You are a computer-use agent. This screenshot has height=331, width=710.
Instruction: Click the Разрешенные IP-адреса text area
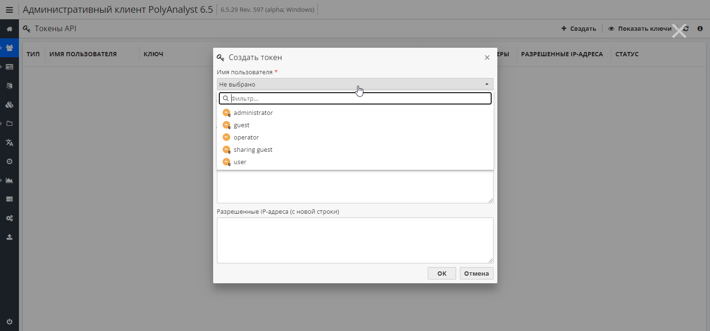355,240
